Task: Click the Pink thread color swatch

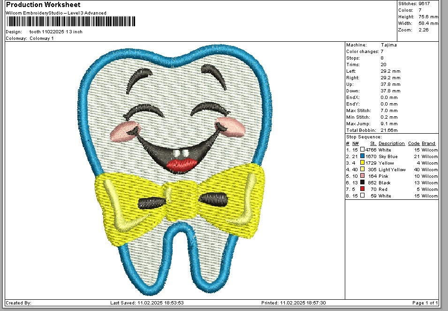Action: coord(362,176)
